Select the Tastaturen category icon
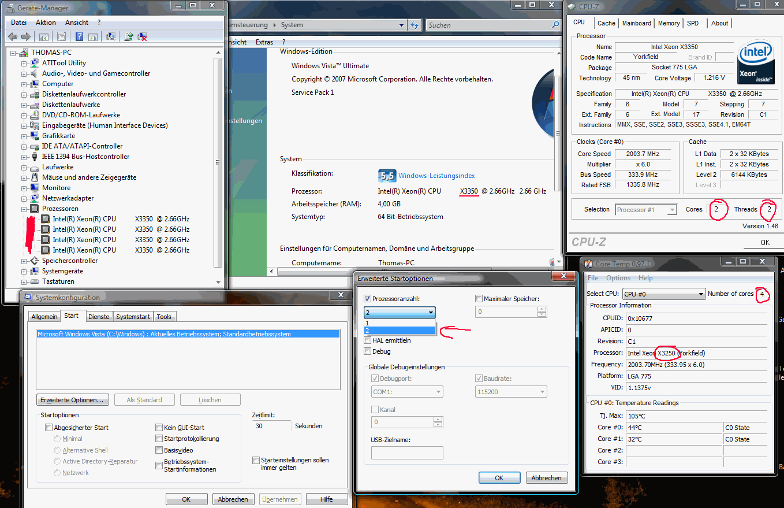 (35, 281)
